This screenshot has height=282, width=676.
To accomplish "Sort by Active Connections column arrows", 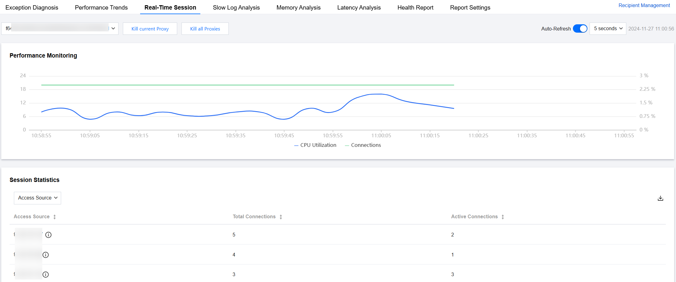I will pyautogui.click(x=503, y=217).
